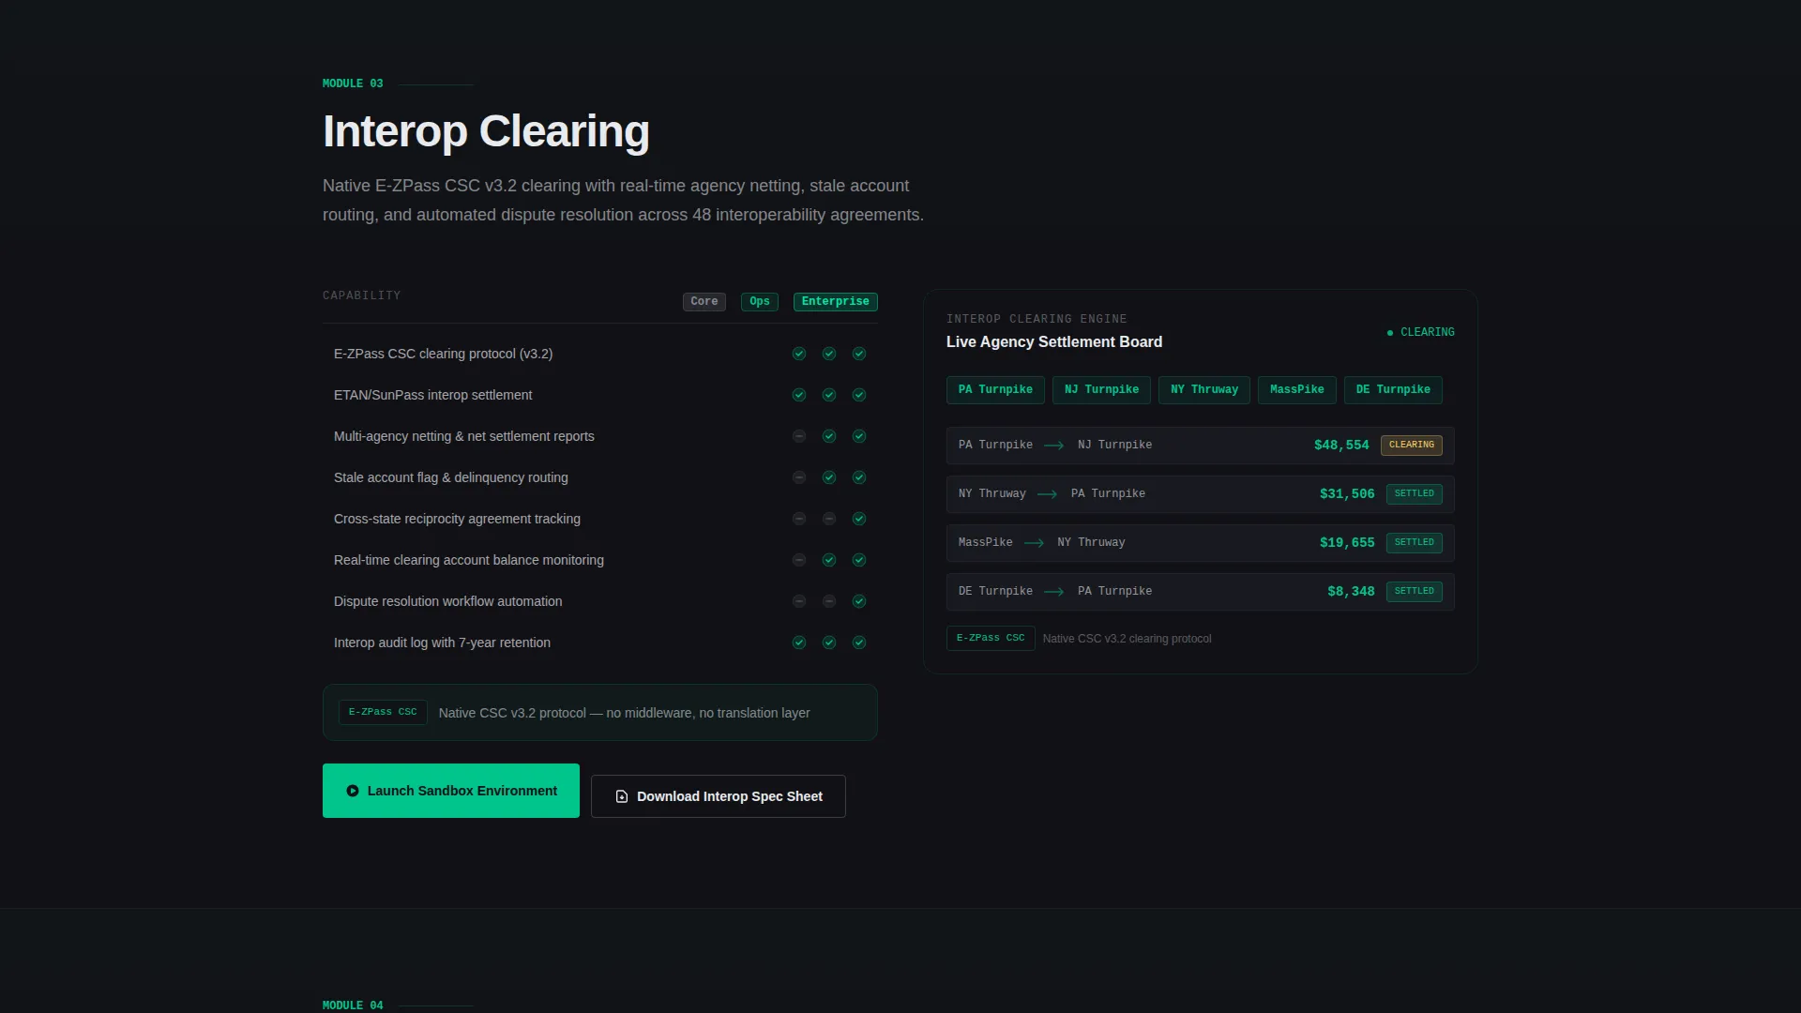Viewport: 1801px width, 1013px height.
Task: Click the green dot beside the CLEARING status
Action: tap(1390, 333)
